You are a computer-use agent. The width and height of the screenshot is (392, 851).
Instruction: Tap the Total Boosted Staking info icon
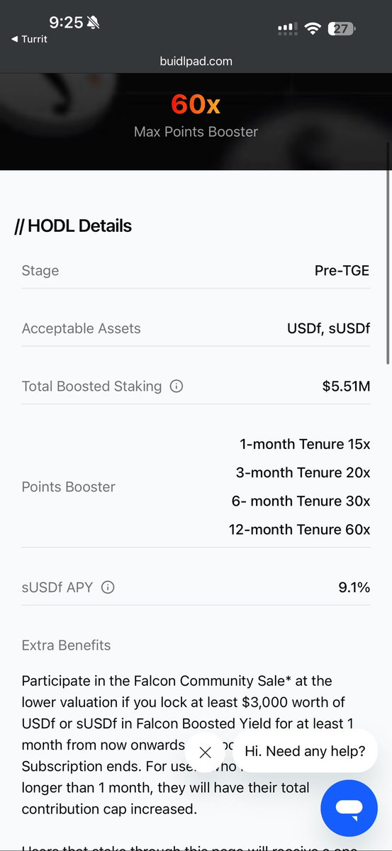(x=177, y=386)
